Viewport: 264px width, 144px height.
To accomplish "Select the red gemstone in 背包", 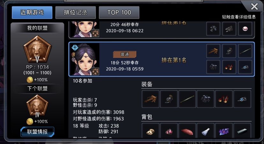I will pos(169,131).
